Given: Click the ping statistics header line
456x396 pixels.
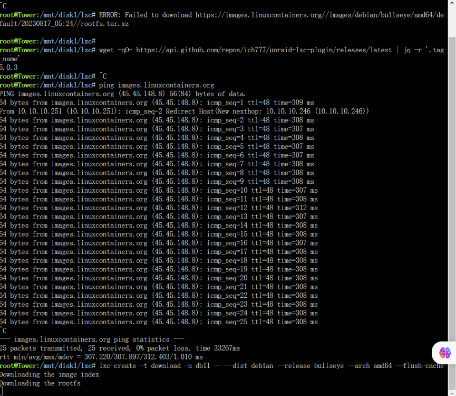Looking at the screenshot, I should pos(92,340).
